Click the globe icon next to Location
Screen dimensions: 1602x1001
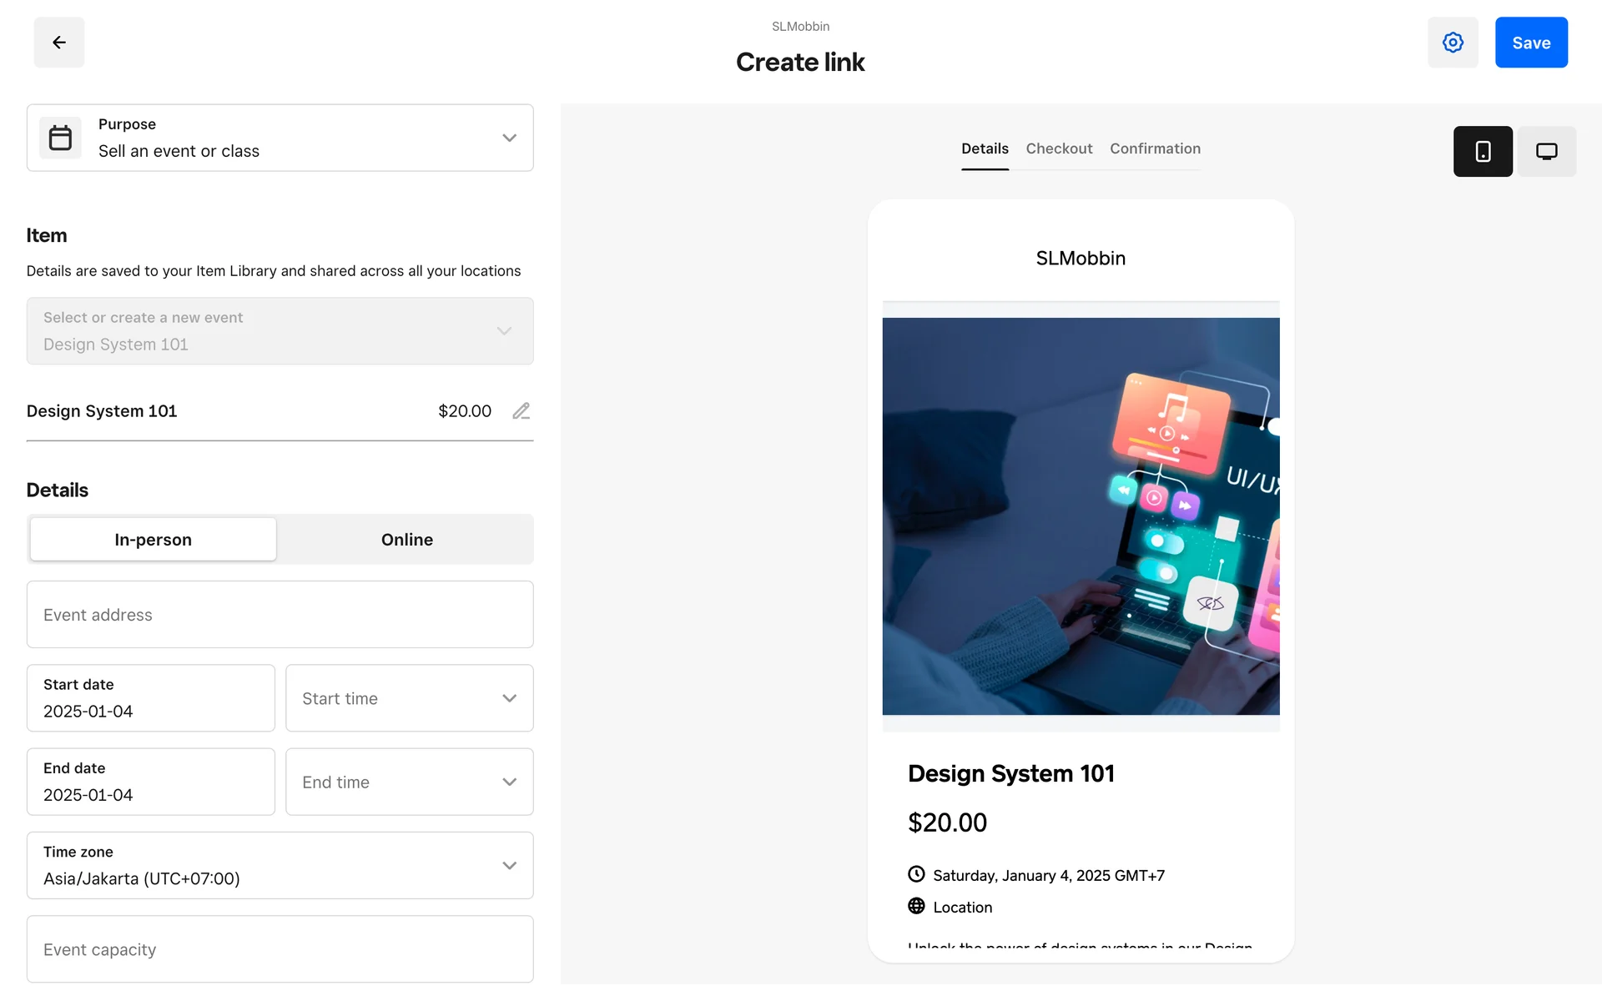click(x=916, y=906)
